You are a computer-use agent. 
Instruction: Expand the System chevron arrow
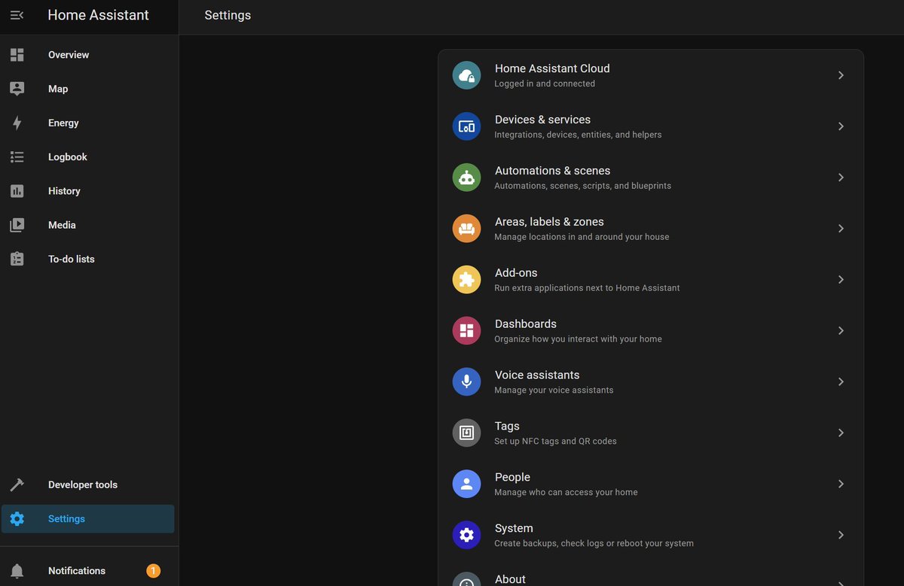(x=841, y=536)
